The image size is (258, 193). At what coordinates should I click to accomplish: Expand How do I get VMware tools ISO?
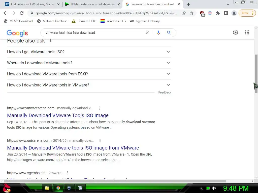tap(89, 52)
